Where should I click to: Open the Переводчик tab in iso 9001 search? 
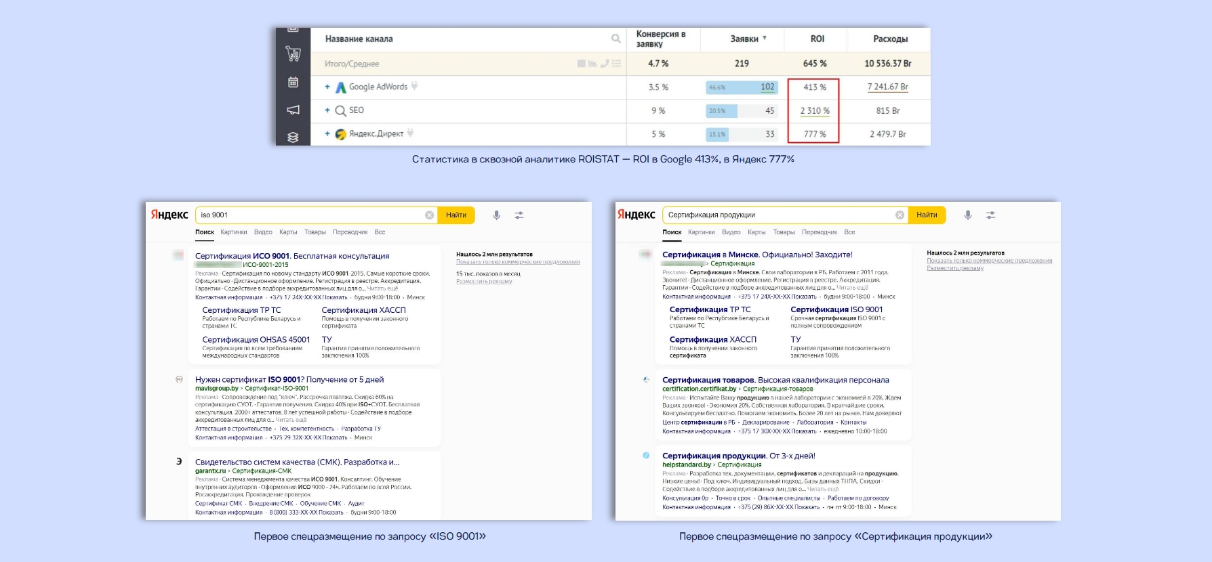350,232
